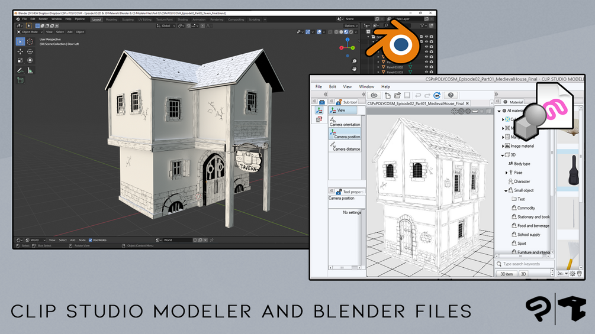This screenshot has height=334, width=595.
Task: Click Object menu in Blender viewport header
Action: (x=80, y=32)
